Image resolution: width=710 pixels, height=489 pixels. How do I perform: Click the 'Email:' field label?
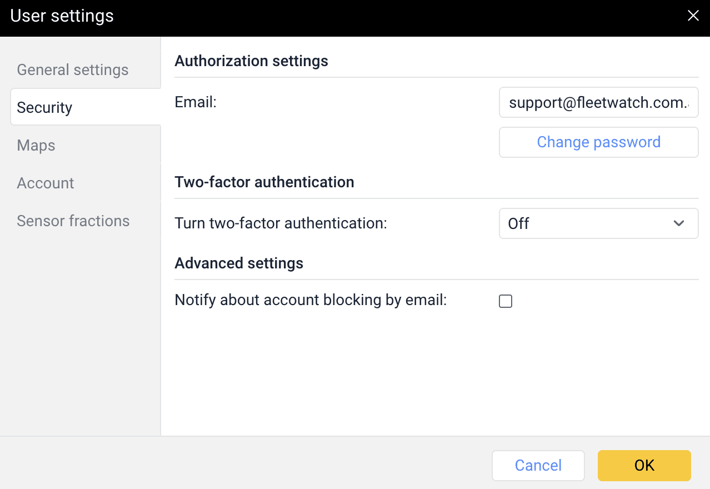click(195, 102)
